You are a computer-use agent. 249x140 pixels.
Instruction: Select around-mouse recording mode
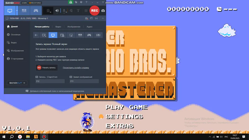click(71, 35)
